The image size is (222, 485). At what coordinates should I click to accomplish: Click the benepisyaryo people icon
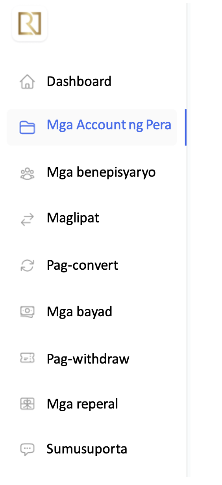click(x=27, y=173)
